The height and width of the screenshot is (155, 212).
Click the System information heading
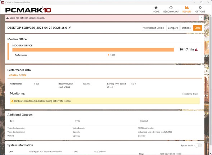point(20,145)
